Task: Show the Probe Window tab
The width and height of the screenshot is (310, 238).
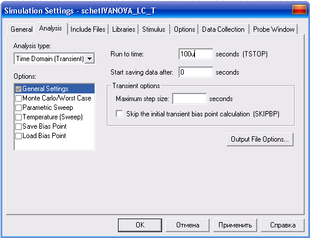Action: [x=274, y=29]
